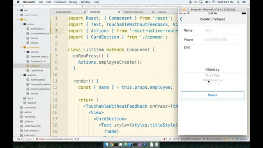Image resolution: width=263 pixels, height=148 pixels.
Task: Open the AirPlay display icon
Action: click(201, 2)
